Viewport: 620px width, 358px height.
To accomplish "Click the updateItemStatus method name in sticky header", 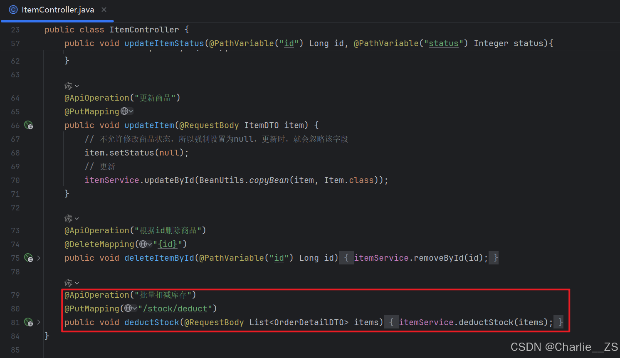I will [164, 43].
